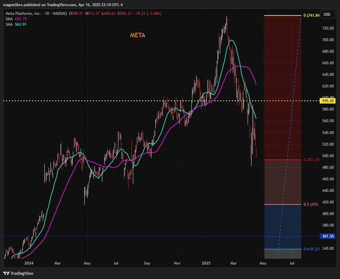Click the closing price C502.31 value
The height and width of the screenshot is (279, 340).
tap(125, 14)
